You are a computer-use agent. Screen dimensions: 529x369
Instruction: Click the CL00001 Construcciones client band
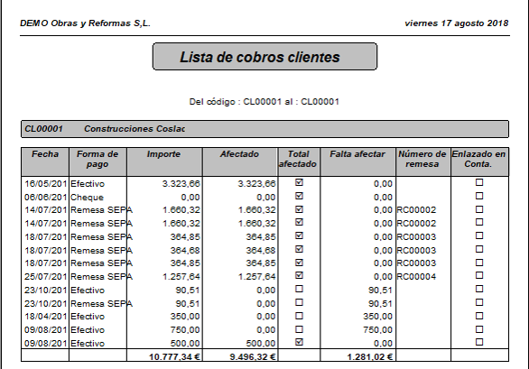264,129
